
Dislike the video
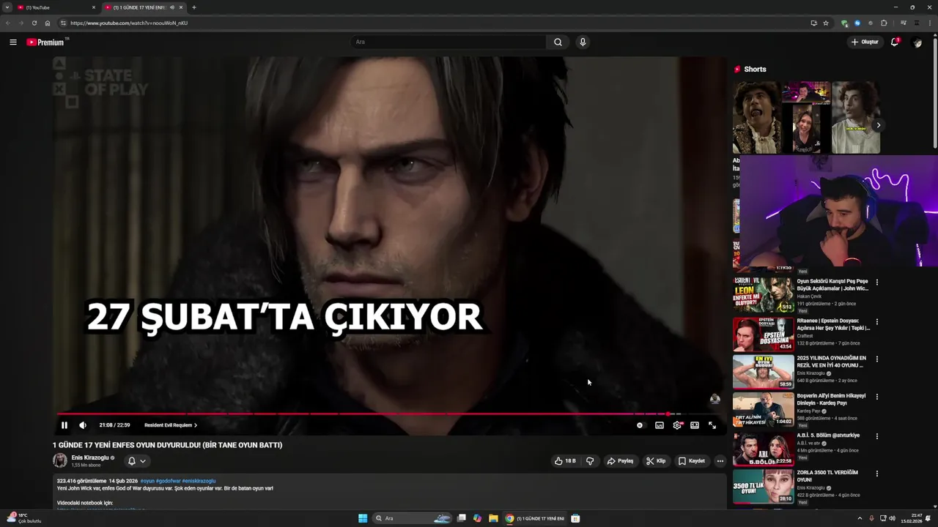click(x=590, y=461)
